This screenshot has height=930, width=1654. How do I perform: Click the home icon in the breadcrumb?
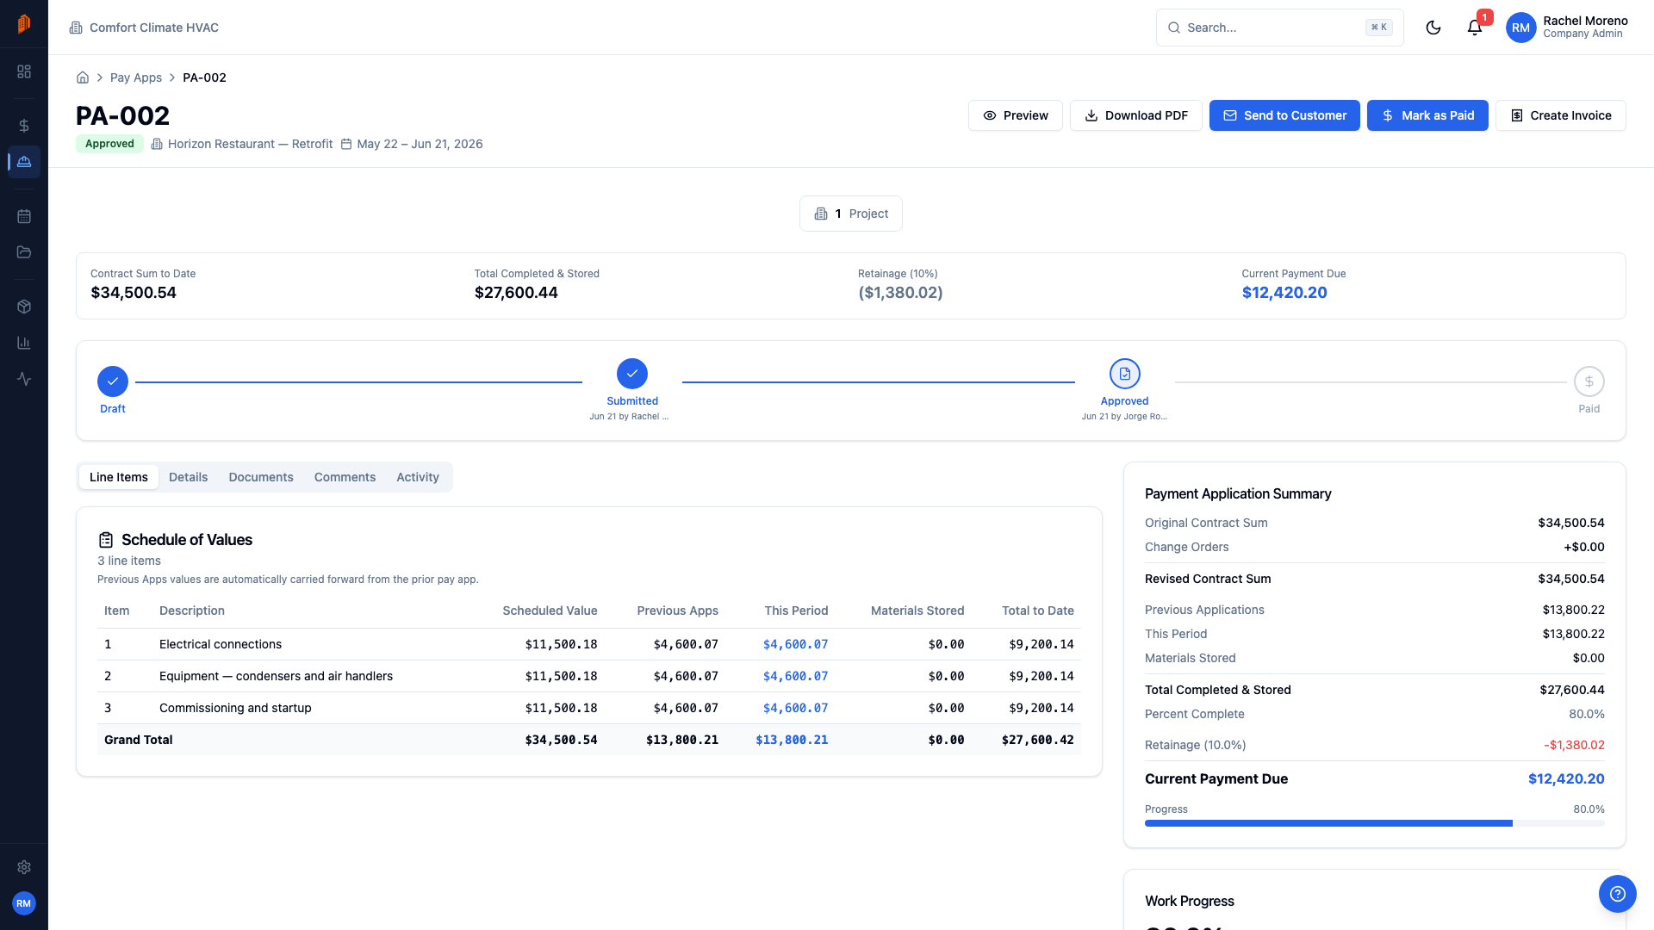(83, 77)
